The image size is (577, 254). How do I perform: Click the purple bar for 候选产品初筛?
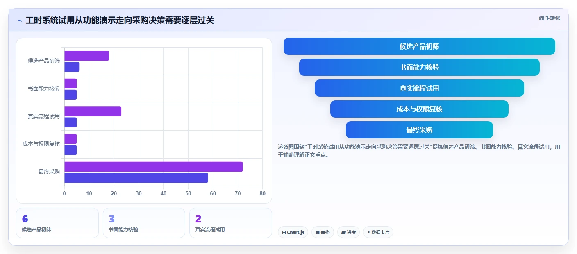pos(86,56)
